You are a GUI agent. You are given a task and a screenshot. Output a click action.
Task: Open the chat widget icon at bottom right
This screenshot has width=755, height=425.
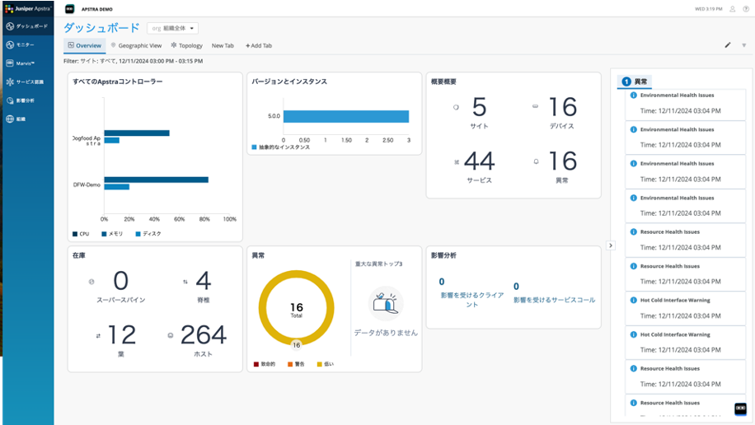tap(740, 409)
